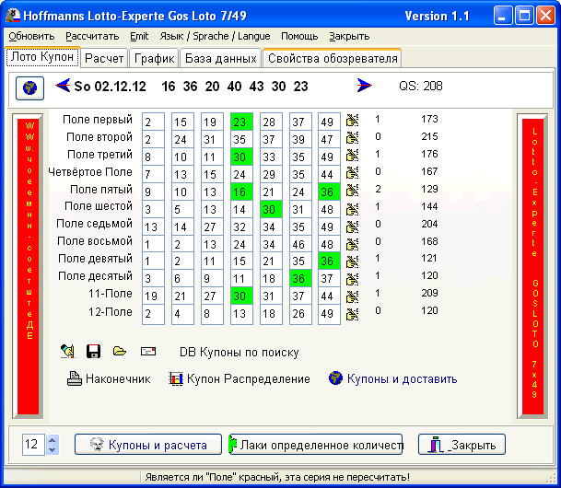Image resolution: width=561 pixels, height=488 pixels.
Task: Click the 209 sum in 11-Поле row
Action: 429,293
